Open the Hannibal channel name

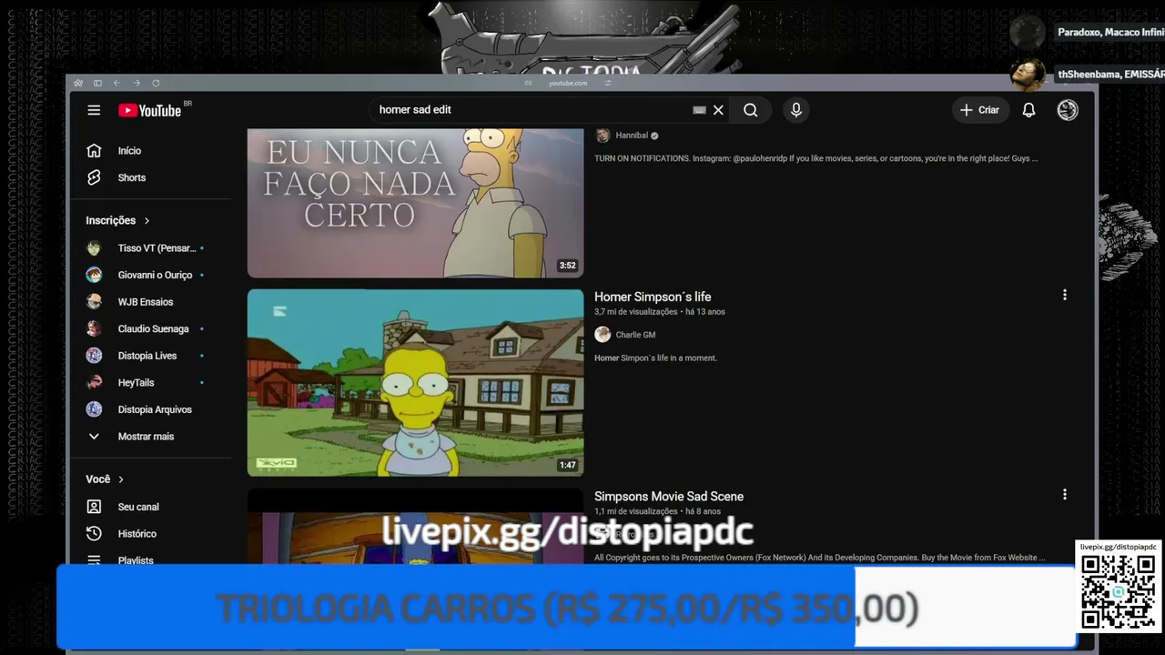[x=632, y=136]
